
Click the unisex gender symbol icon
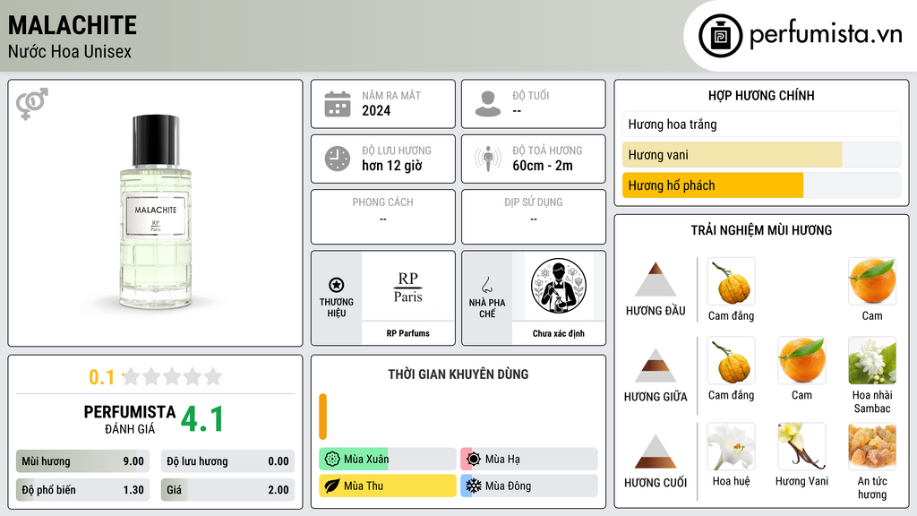(x=32, y=104)
